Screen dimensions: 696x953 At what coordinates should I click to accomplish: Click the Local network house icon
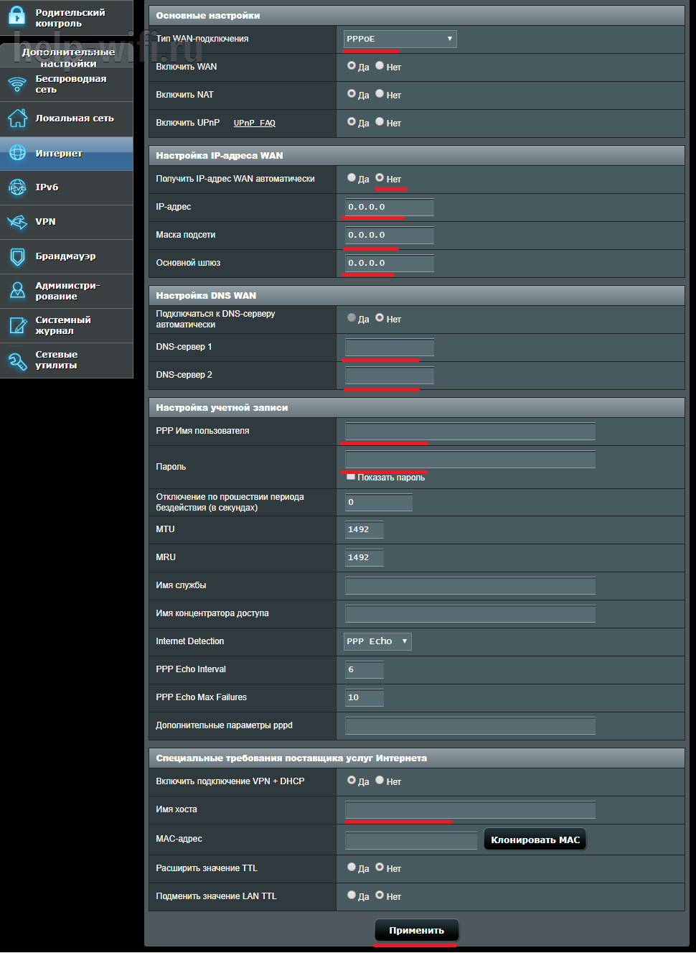coord(17,118)
